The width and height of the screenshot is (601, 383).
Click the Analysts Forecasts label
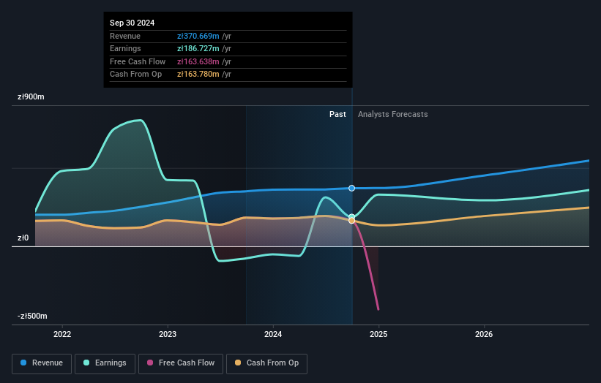pyautogui.click(x=393, y=114)
